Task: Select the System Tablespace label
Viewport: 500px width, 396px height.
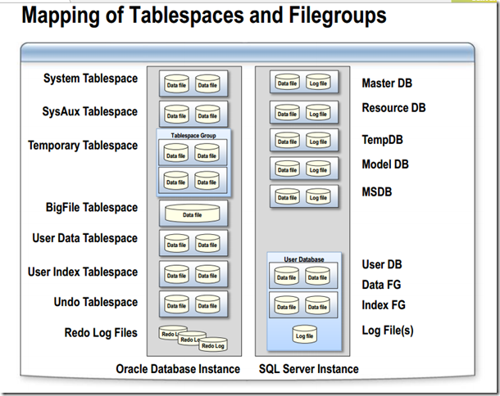Action: click(x=90, y=79)
